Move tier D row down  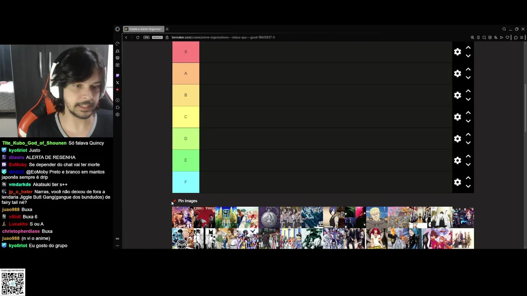tap(468, 143)
